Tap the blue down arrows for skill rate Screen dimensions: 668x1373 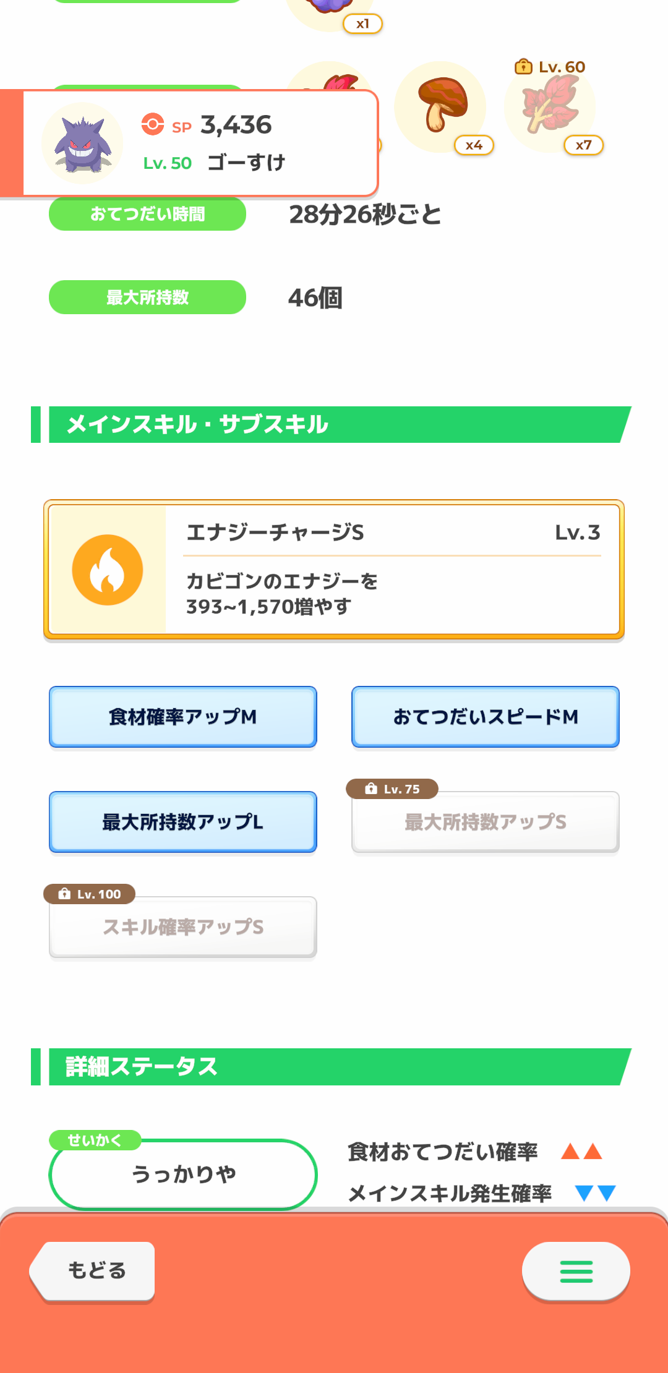pos(595,1193)
